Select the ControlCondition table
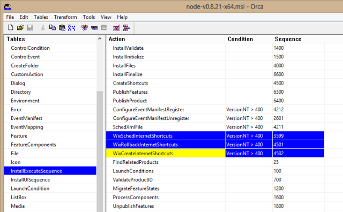The height and width of the screenshot is (212, 343). (30, 48)
